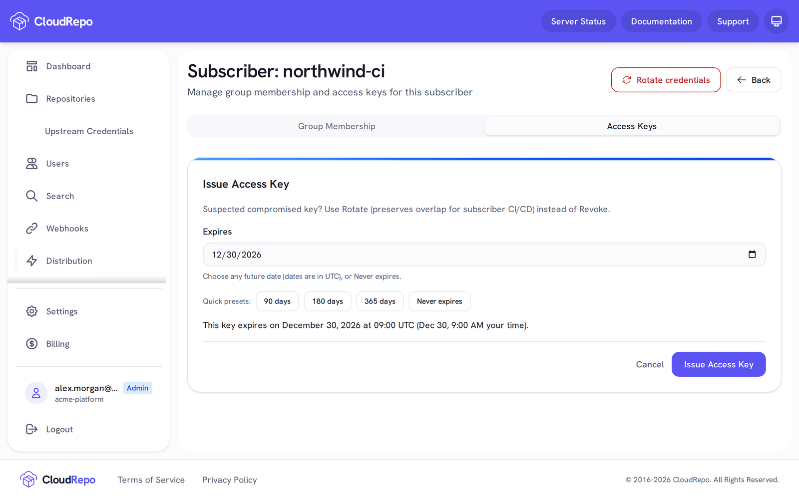Open the monitor icon button in header

click(776, 21)
